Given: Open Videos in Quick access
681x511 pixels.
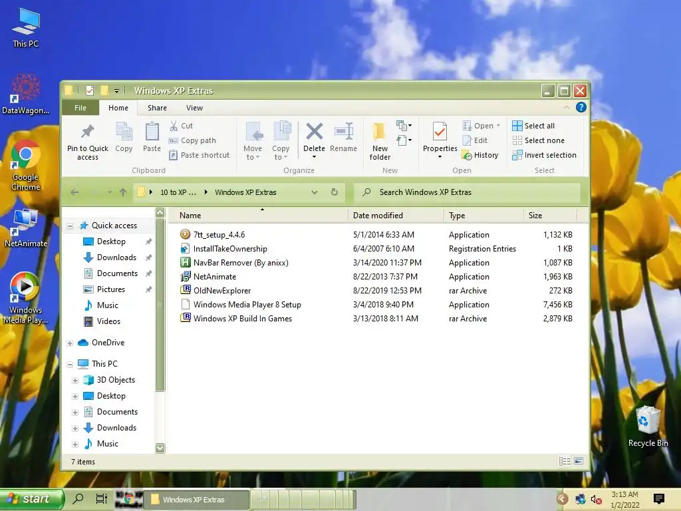Looking at the screenshot, I should coord(108,321).
